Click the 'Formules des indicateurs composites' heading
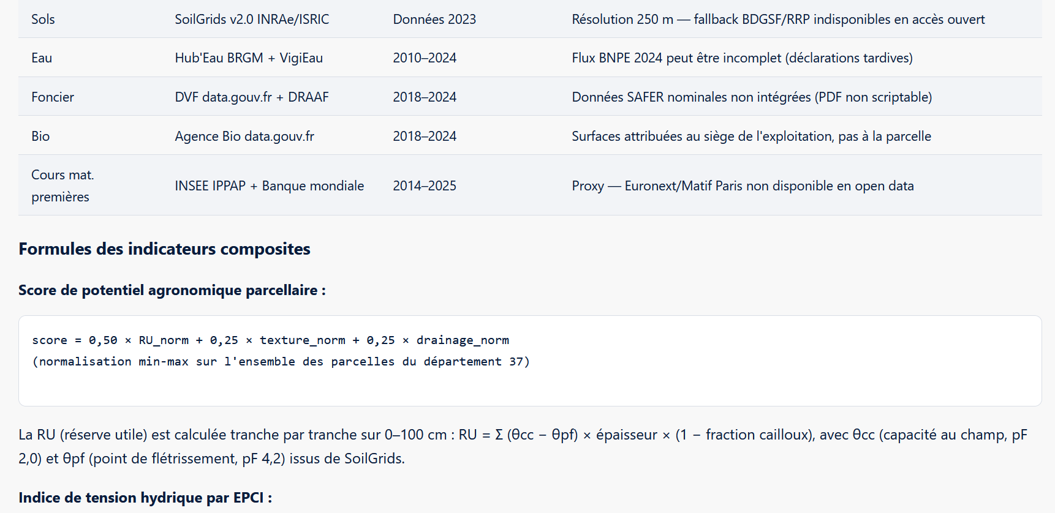This screenshot has height=513, width=1055. 164,249
